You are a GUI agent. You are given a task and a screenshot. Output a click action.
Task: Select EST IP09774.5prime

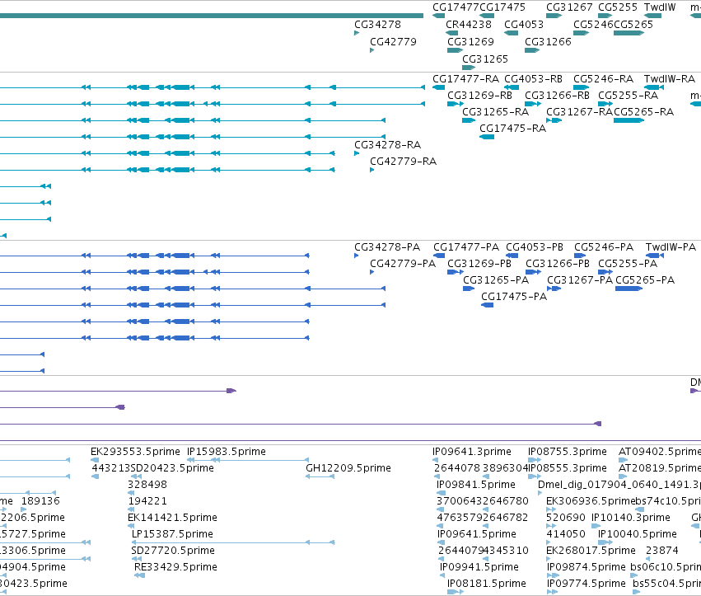pyautogui.click(x=587, y=584)
